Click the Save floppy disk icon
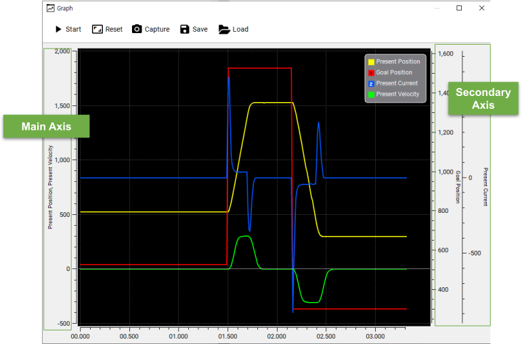The width and height of the screenshot is (522, 344). pyautogui.click(x=185, y=29)
